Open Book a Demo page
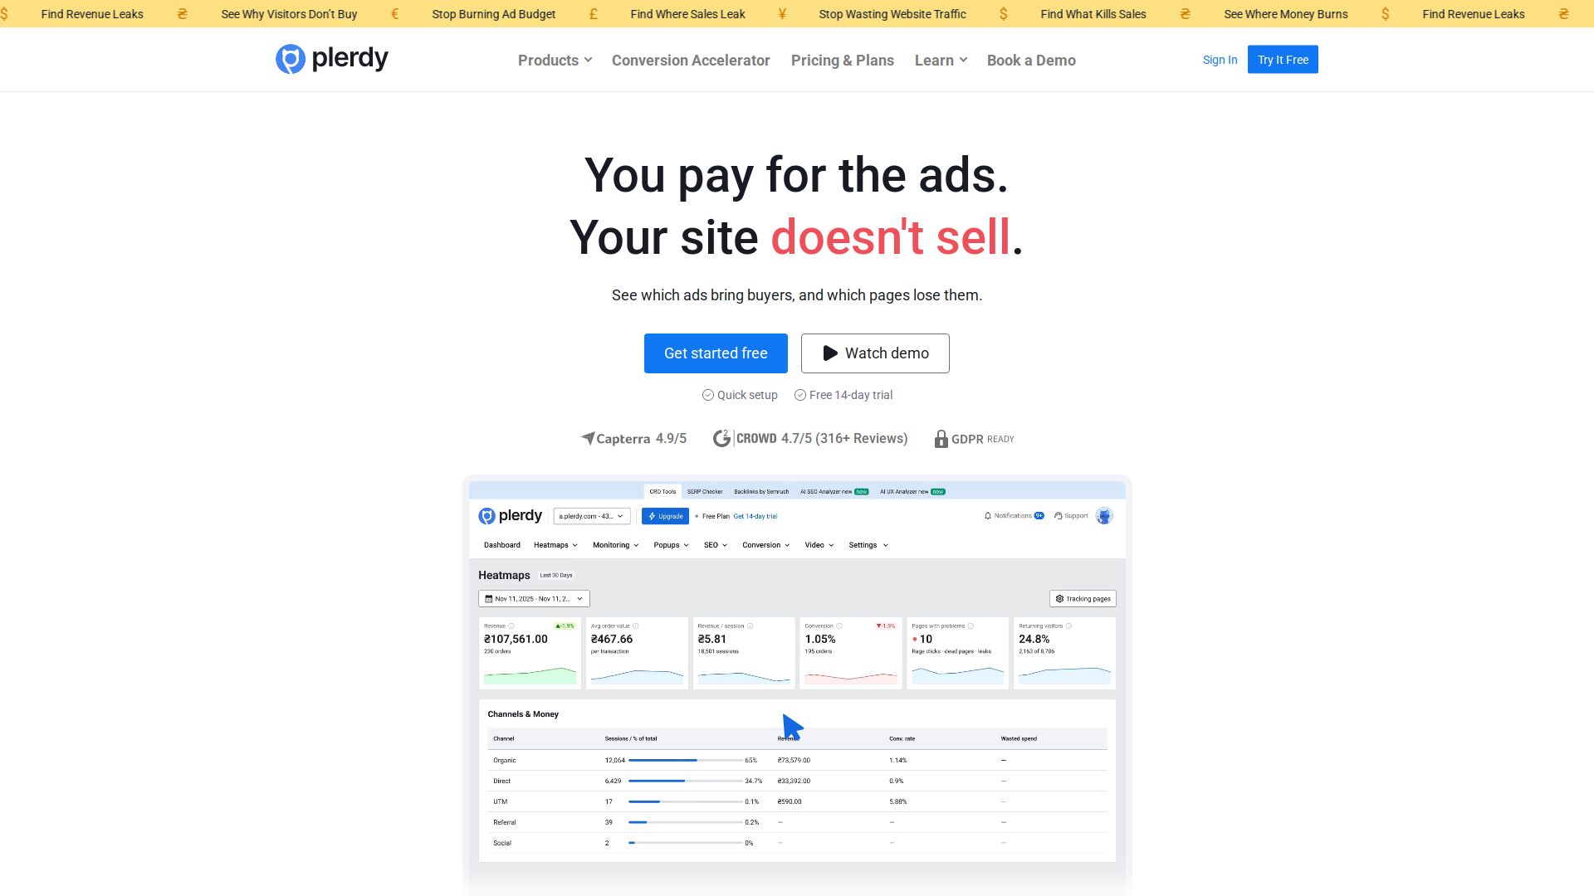This screenshot has height=896, width=1594. point(1031,61)
